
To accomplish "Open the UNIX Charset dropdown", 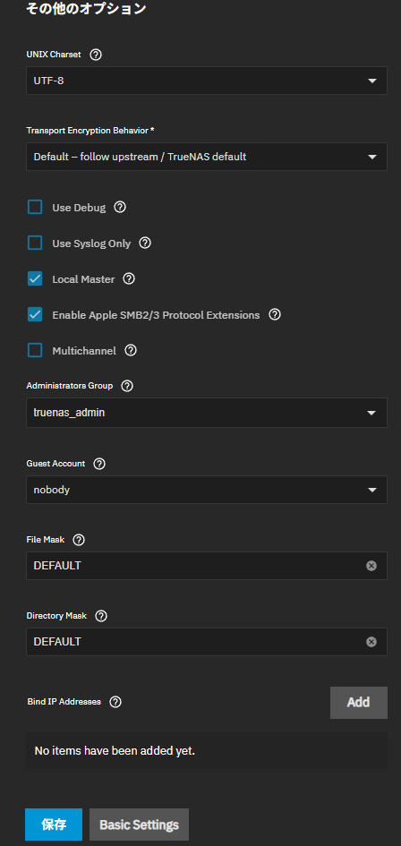I will (207, 81).
